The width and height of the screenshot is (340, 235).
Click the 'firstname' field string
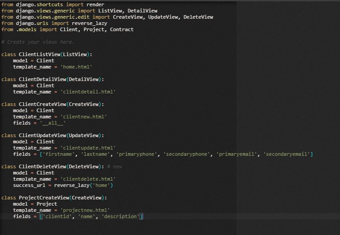click(x=58, y=154)
